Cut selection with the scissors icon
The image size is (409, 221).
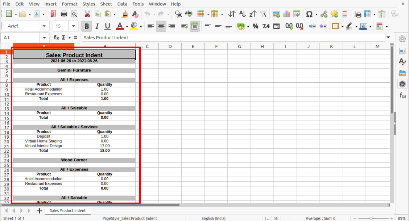click(x=87, y=14)
